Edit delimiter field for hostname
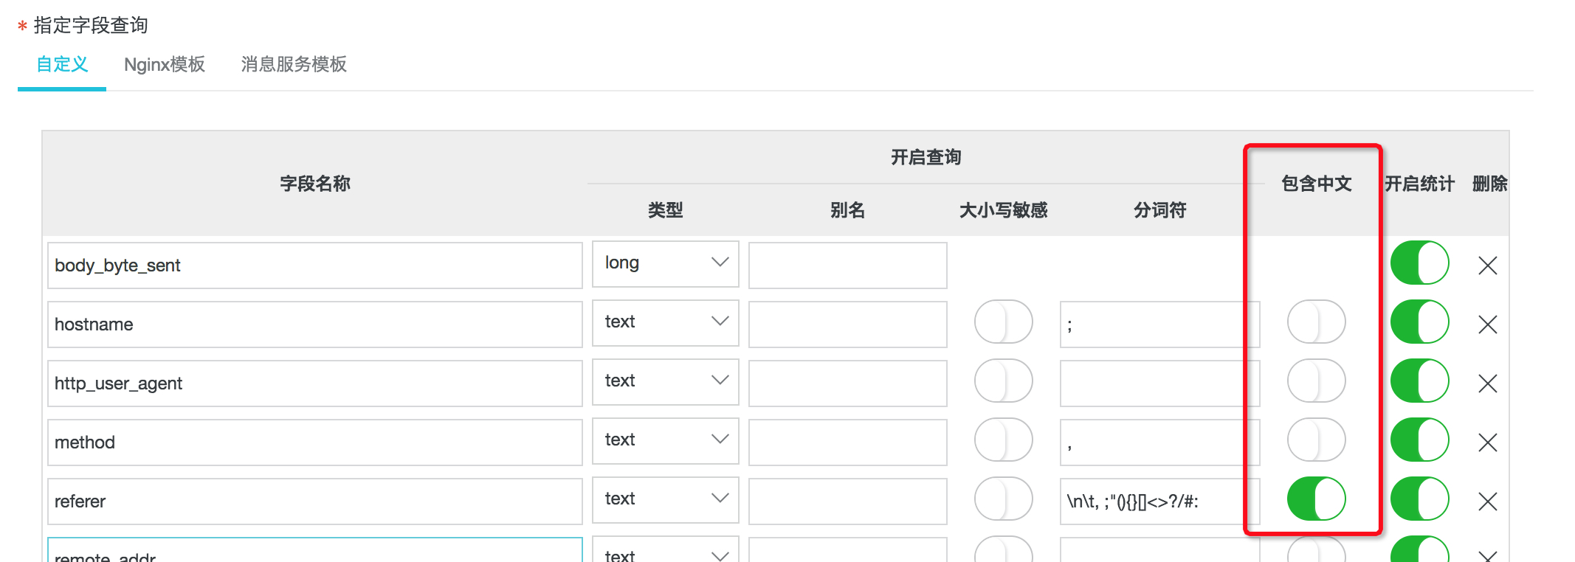Screen dimensions: 1575x562 click(x=1159, y=325)
